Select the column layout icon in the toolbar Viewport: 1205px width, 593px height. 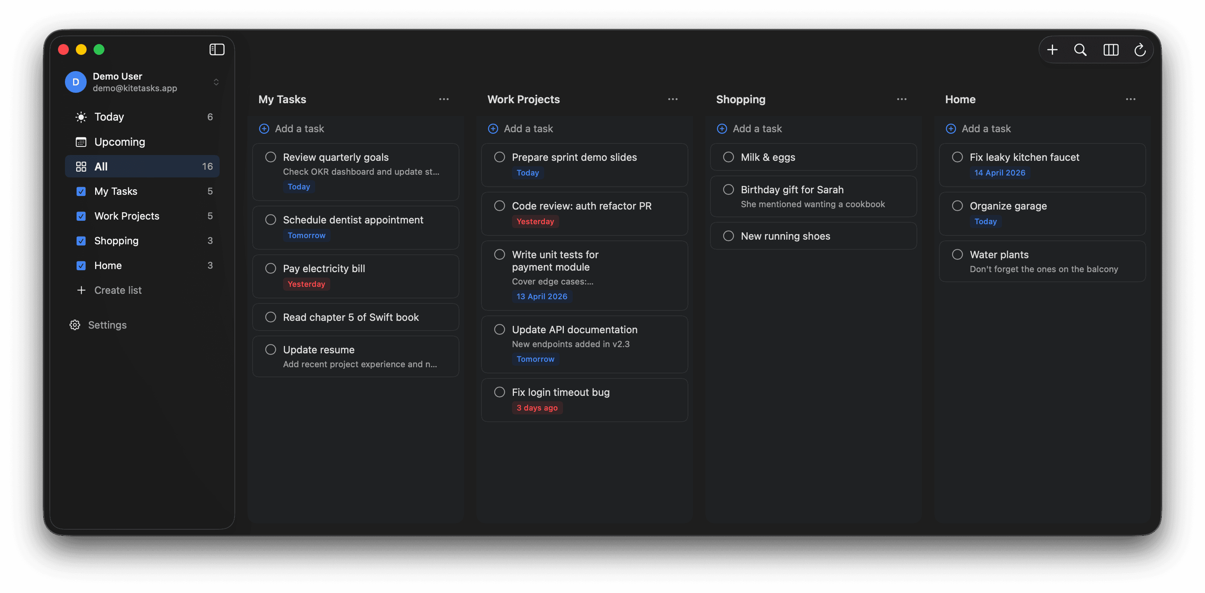pyautogui.click(x=1111, y=49)
